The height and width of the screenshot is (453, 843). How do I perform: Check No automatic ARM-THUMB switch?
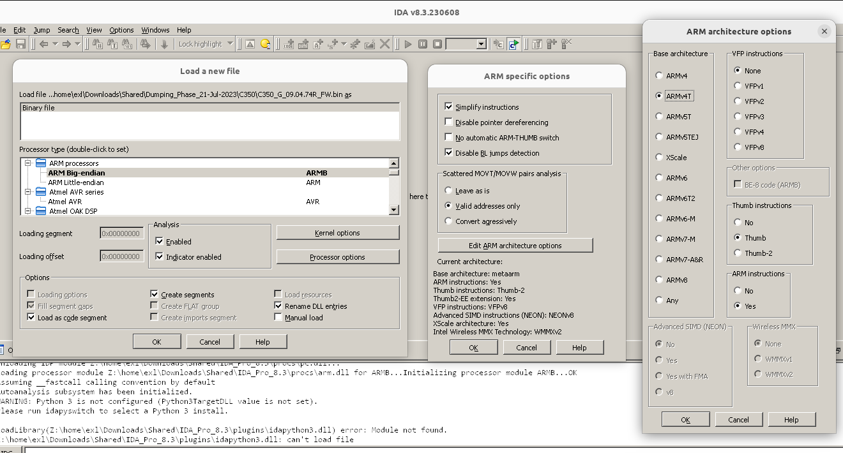[448, 138]
